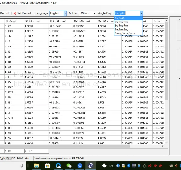Click the blue cube tray icon
This screenshot has height=170, width=181.
pos(118,166)
